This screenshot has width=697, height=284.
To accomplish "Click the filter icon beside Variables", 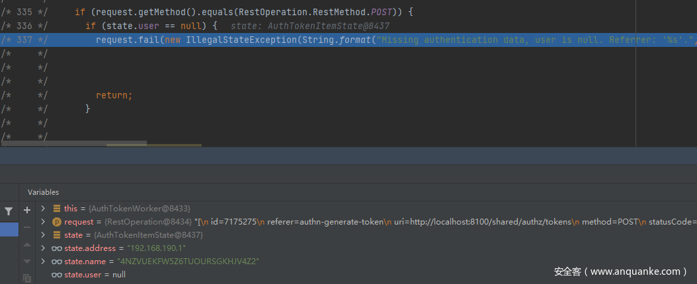I will tap(8, 211).
